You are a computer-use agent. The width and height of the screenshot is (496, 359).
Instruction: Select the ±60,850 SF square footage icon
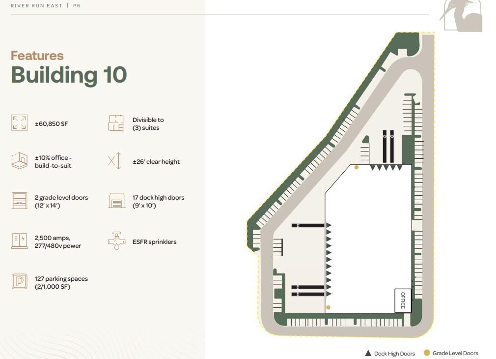coord(19,122)
